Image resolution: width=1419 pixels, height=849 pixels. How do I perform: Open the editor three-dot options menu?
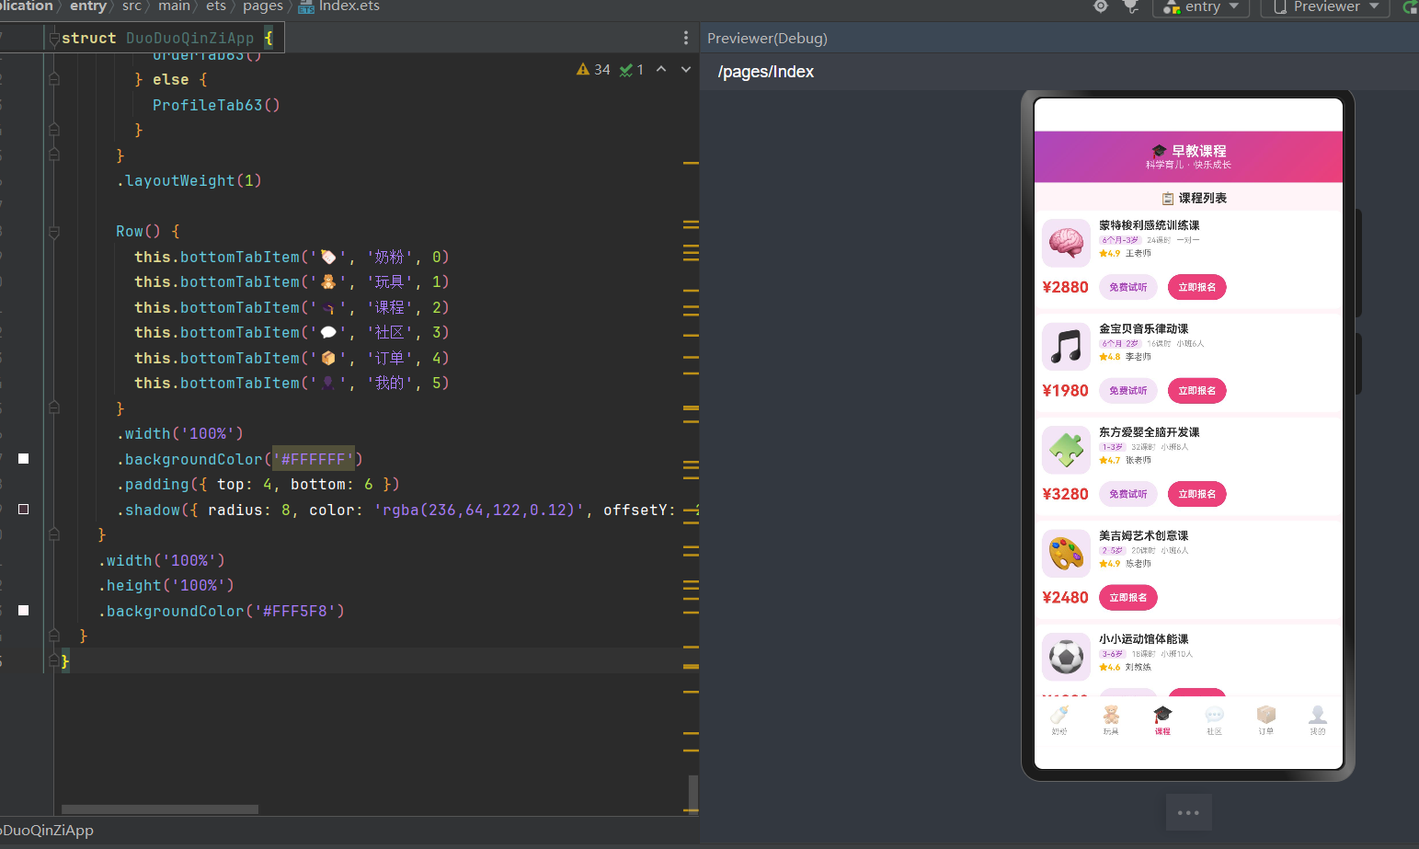pos(685,38)
